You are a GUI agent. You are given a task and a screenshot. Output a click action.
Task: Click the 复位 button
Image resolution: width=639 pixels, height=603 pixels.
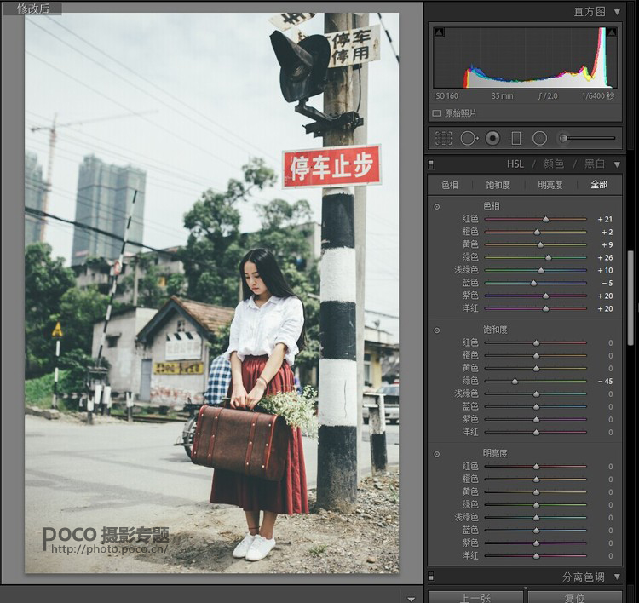pos(575,597)
